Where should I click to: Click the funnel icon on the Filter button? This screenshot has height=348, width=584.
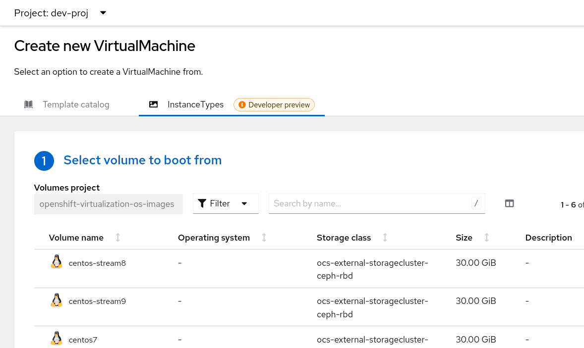[x=202, y=203]
